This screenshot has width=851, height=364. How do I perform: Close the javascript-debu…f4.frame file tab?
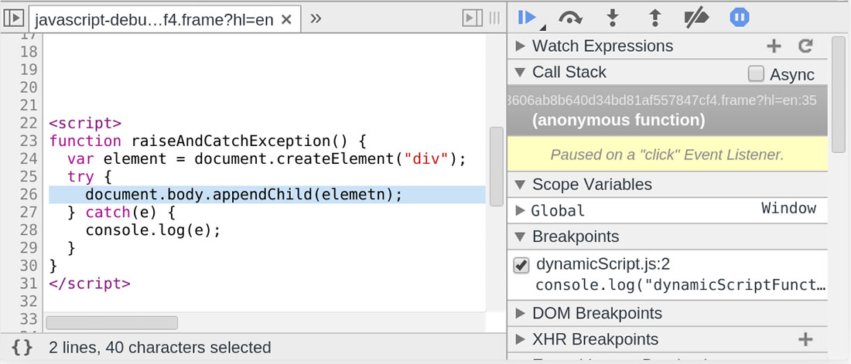[x=286, y=19]
